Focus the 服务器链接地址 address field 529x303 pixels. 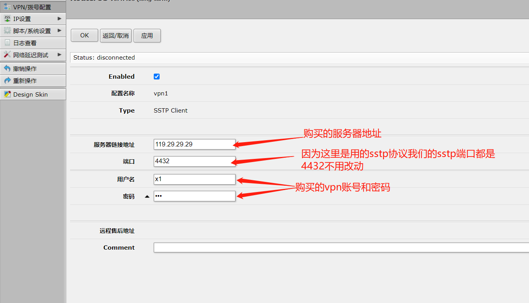tap(195, 144)
